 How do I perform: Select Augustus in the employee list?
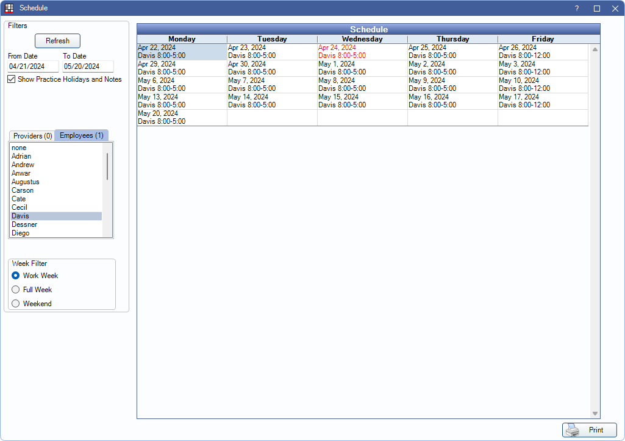(26, 182)
